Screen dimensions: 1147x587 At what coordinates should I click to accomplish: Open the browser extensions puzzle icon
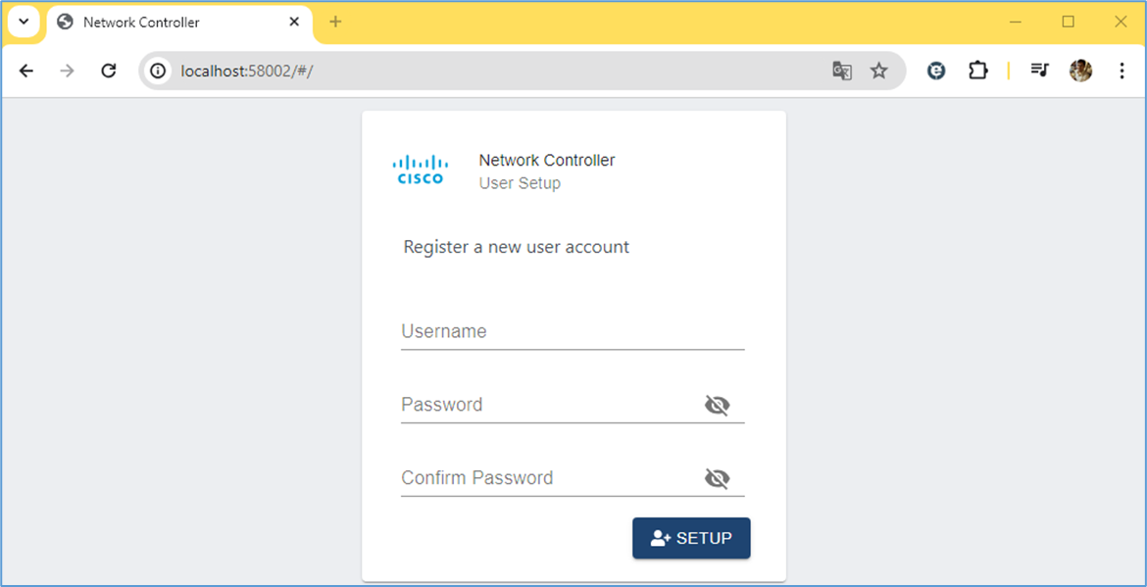pyautogui.click(x=977, y=71)
